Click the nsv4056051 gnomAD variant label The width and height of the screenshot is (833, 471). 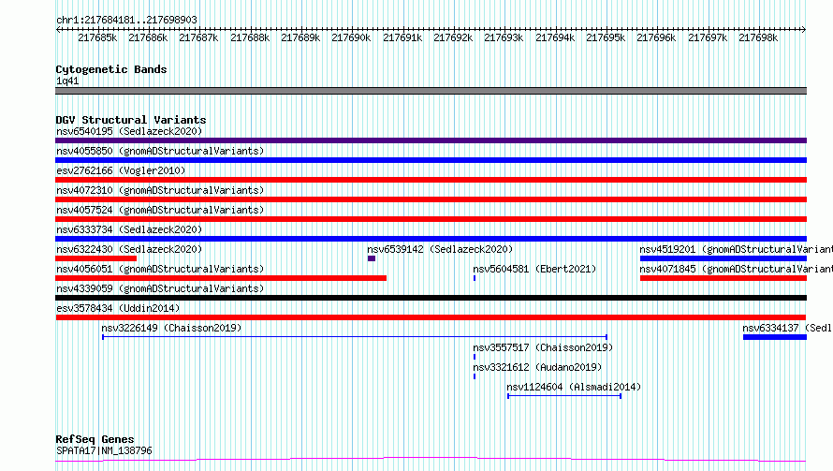pos(160,269)
